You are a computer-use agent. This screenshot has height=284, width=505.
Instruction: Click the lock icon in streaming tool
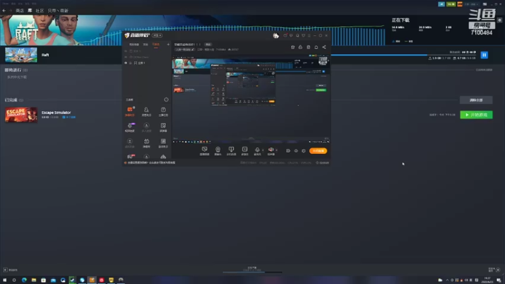click(x=300, y=47)
